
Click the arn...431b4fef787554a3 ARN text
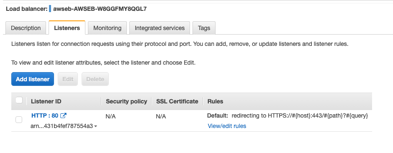tap(62, 126)
